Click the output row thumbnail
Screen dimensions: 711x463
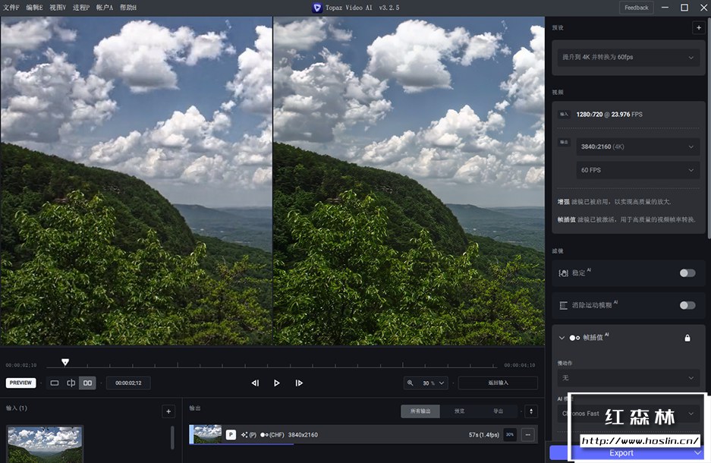coord(207,434)
